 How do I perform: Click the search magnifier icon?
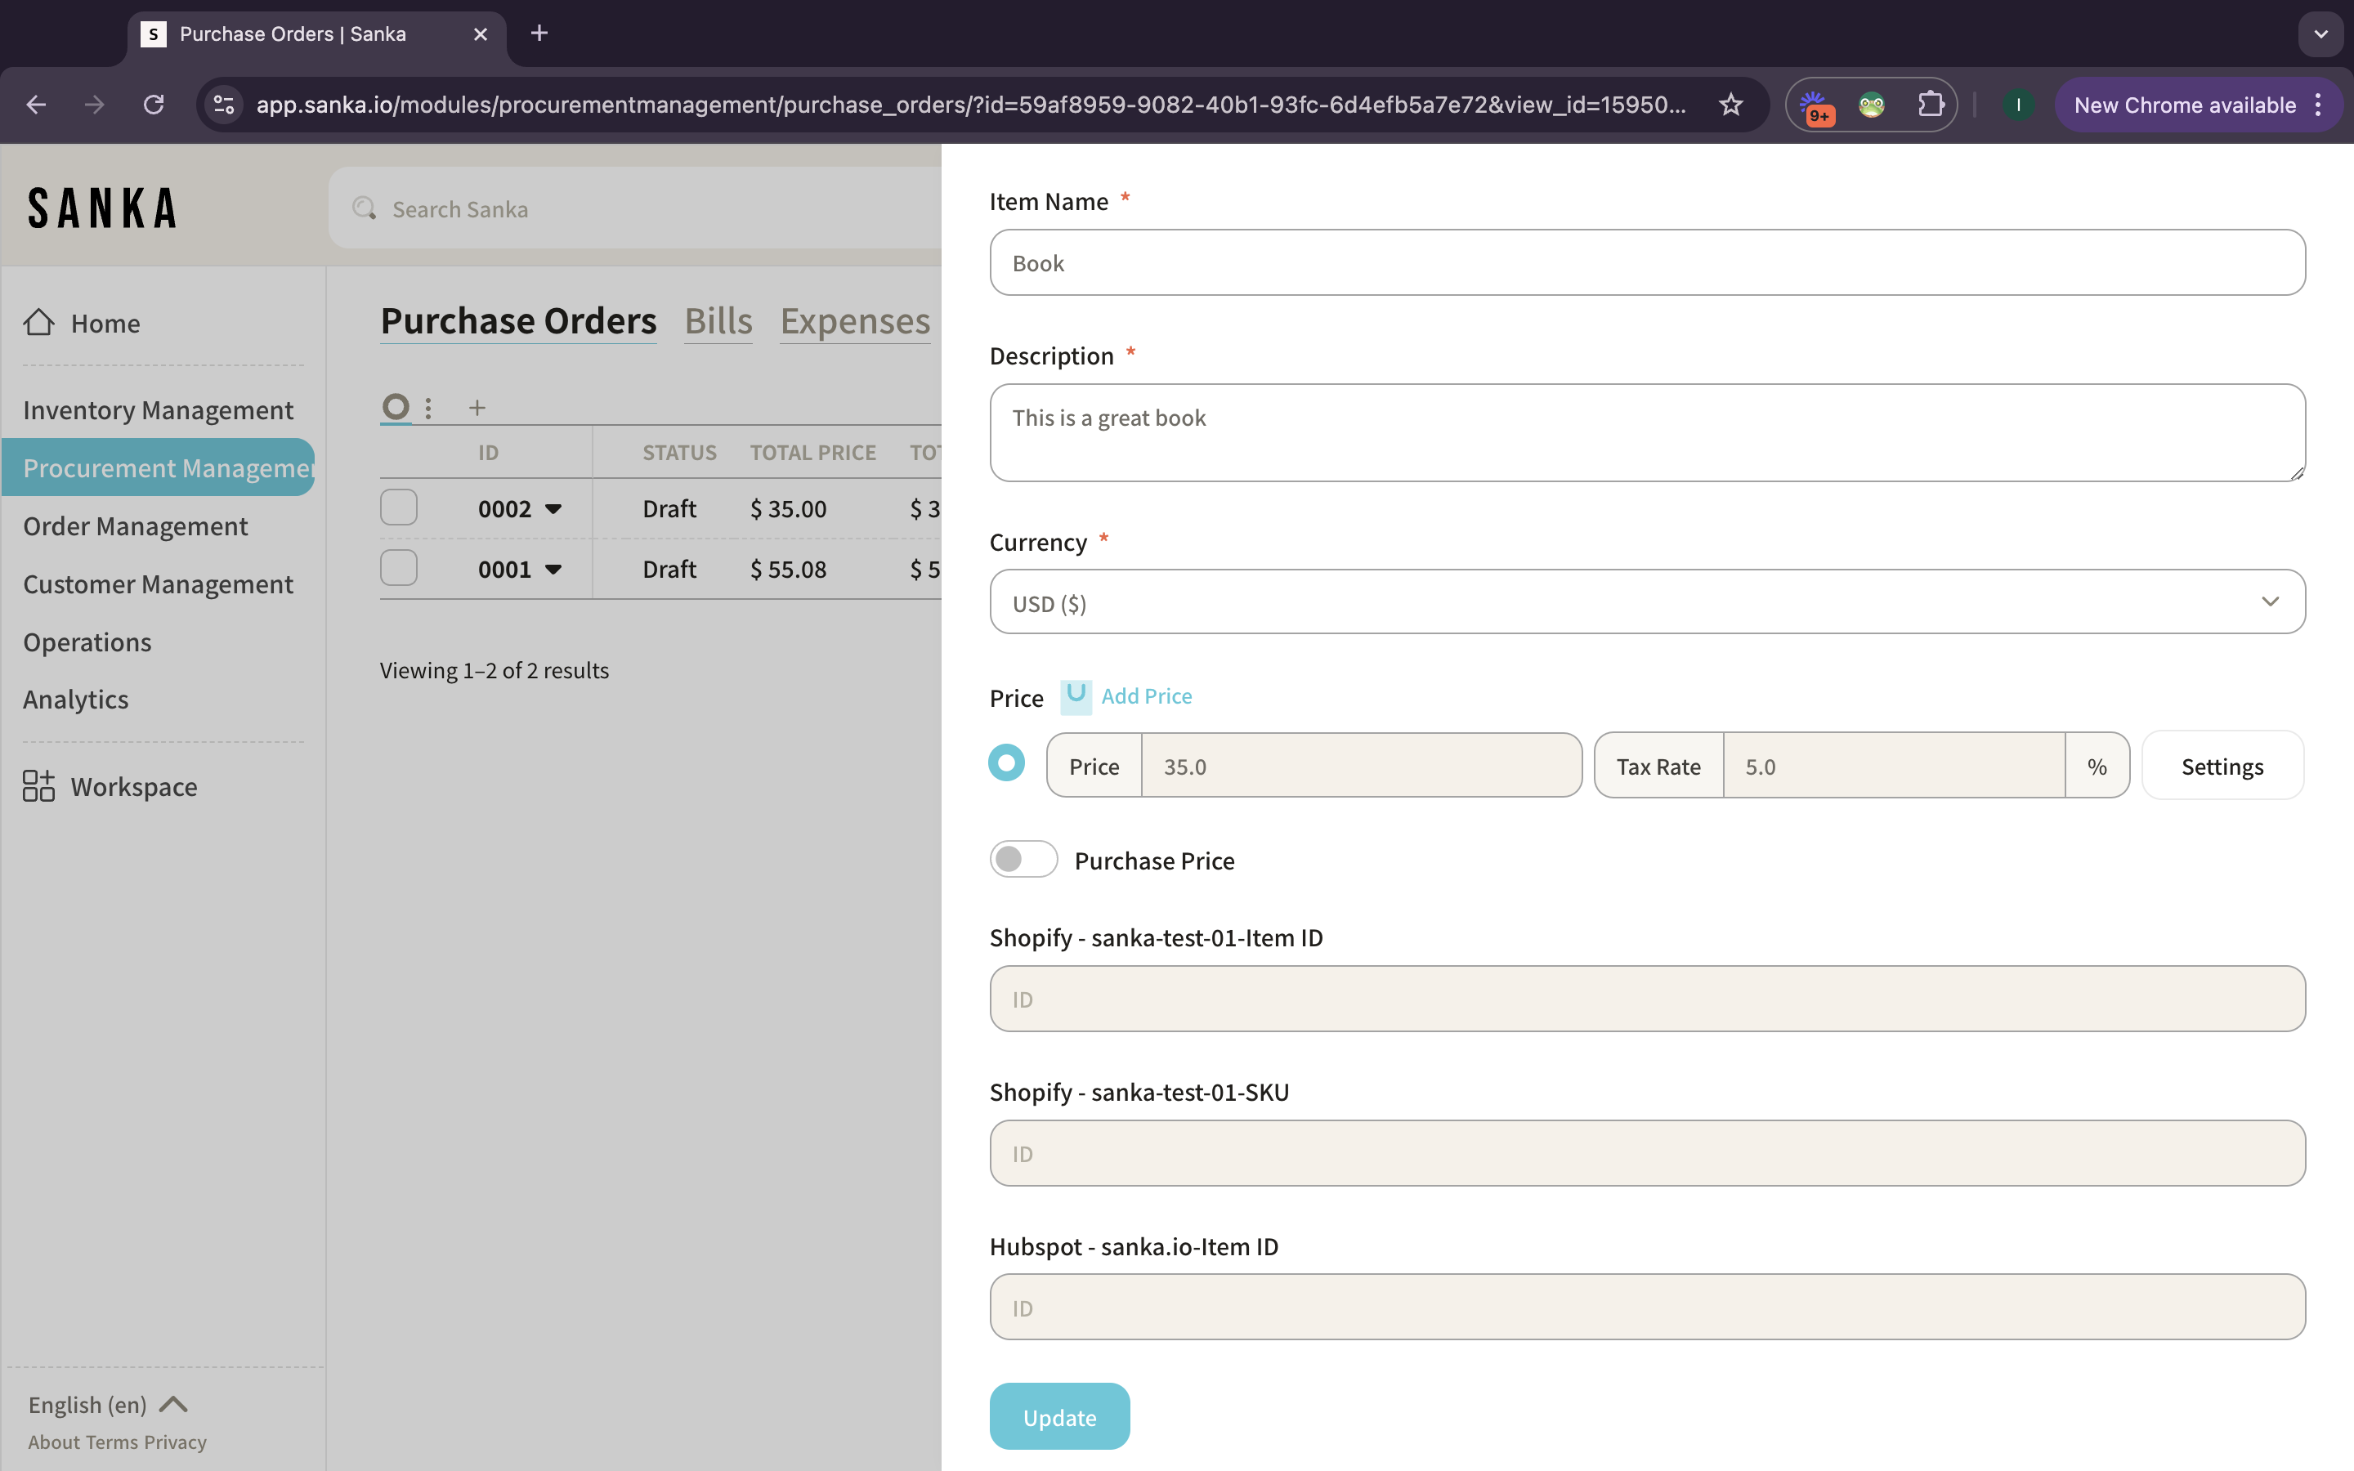pos(365,208)
